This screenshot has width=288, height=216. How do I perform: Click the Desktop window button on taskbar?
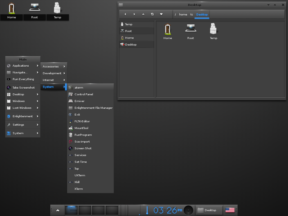pos(209,210)
